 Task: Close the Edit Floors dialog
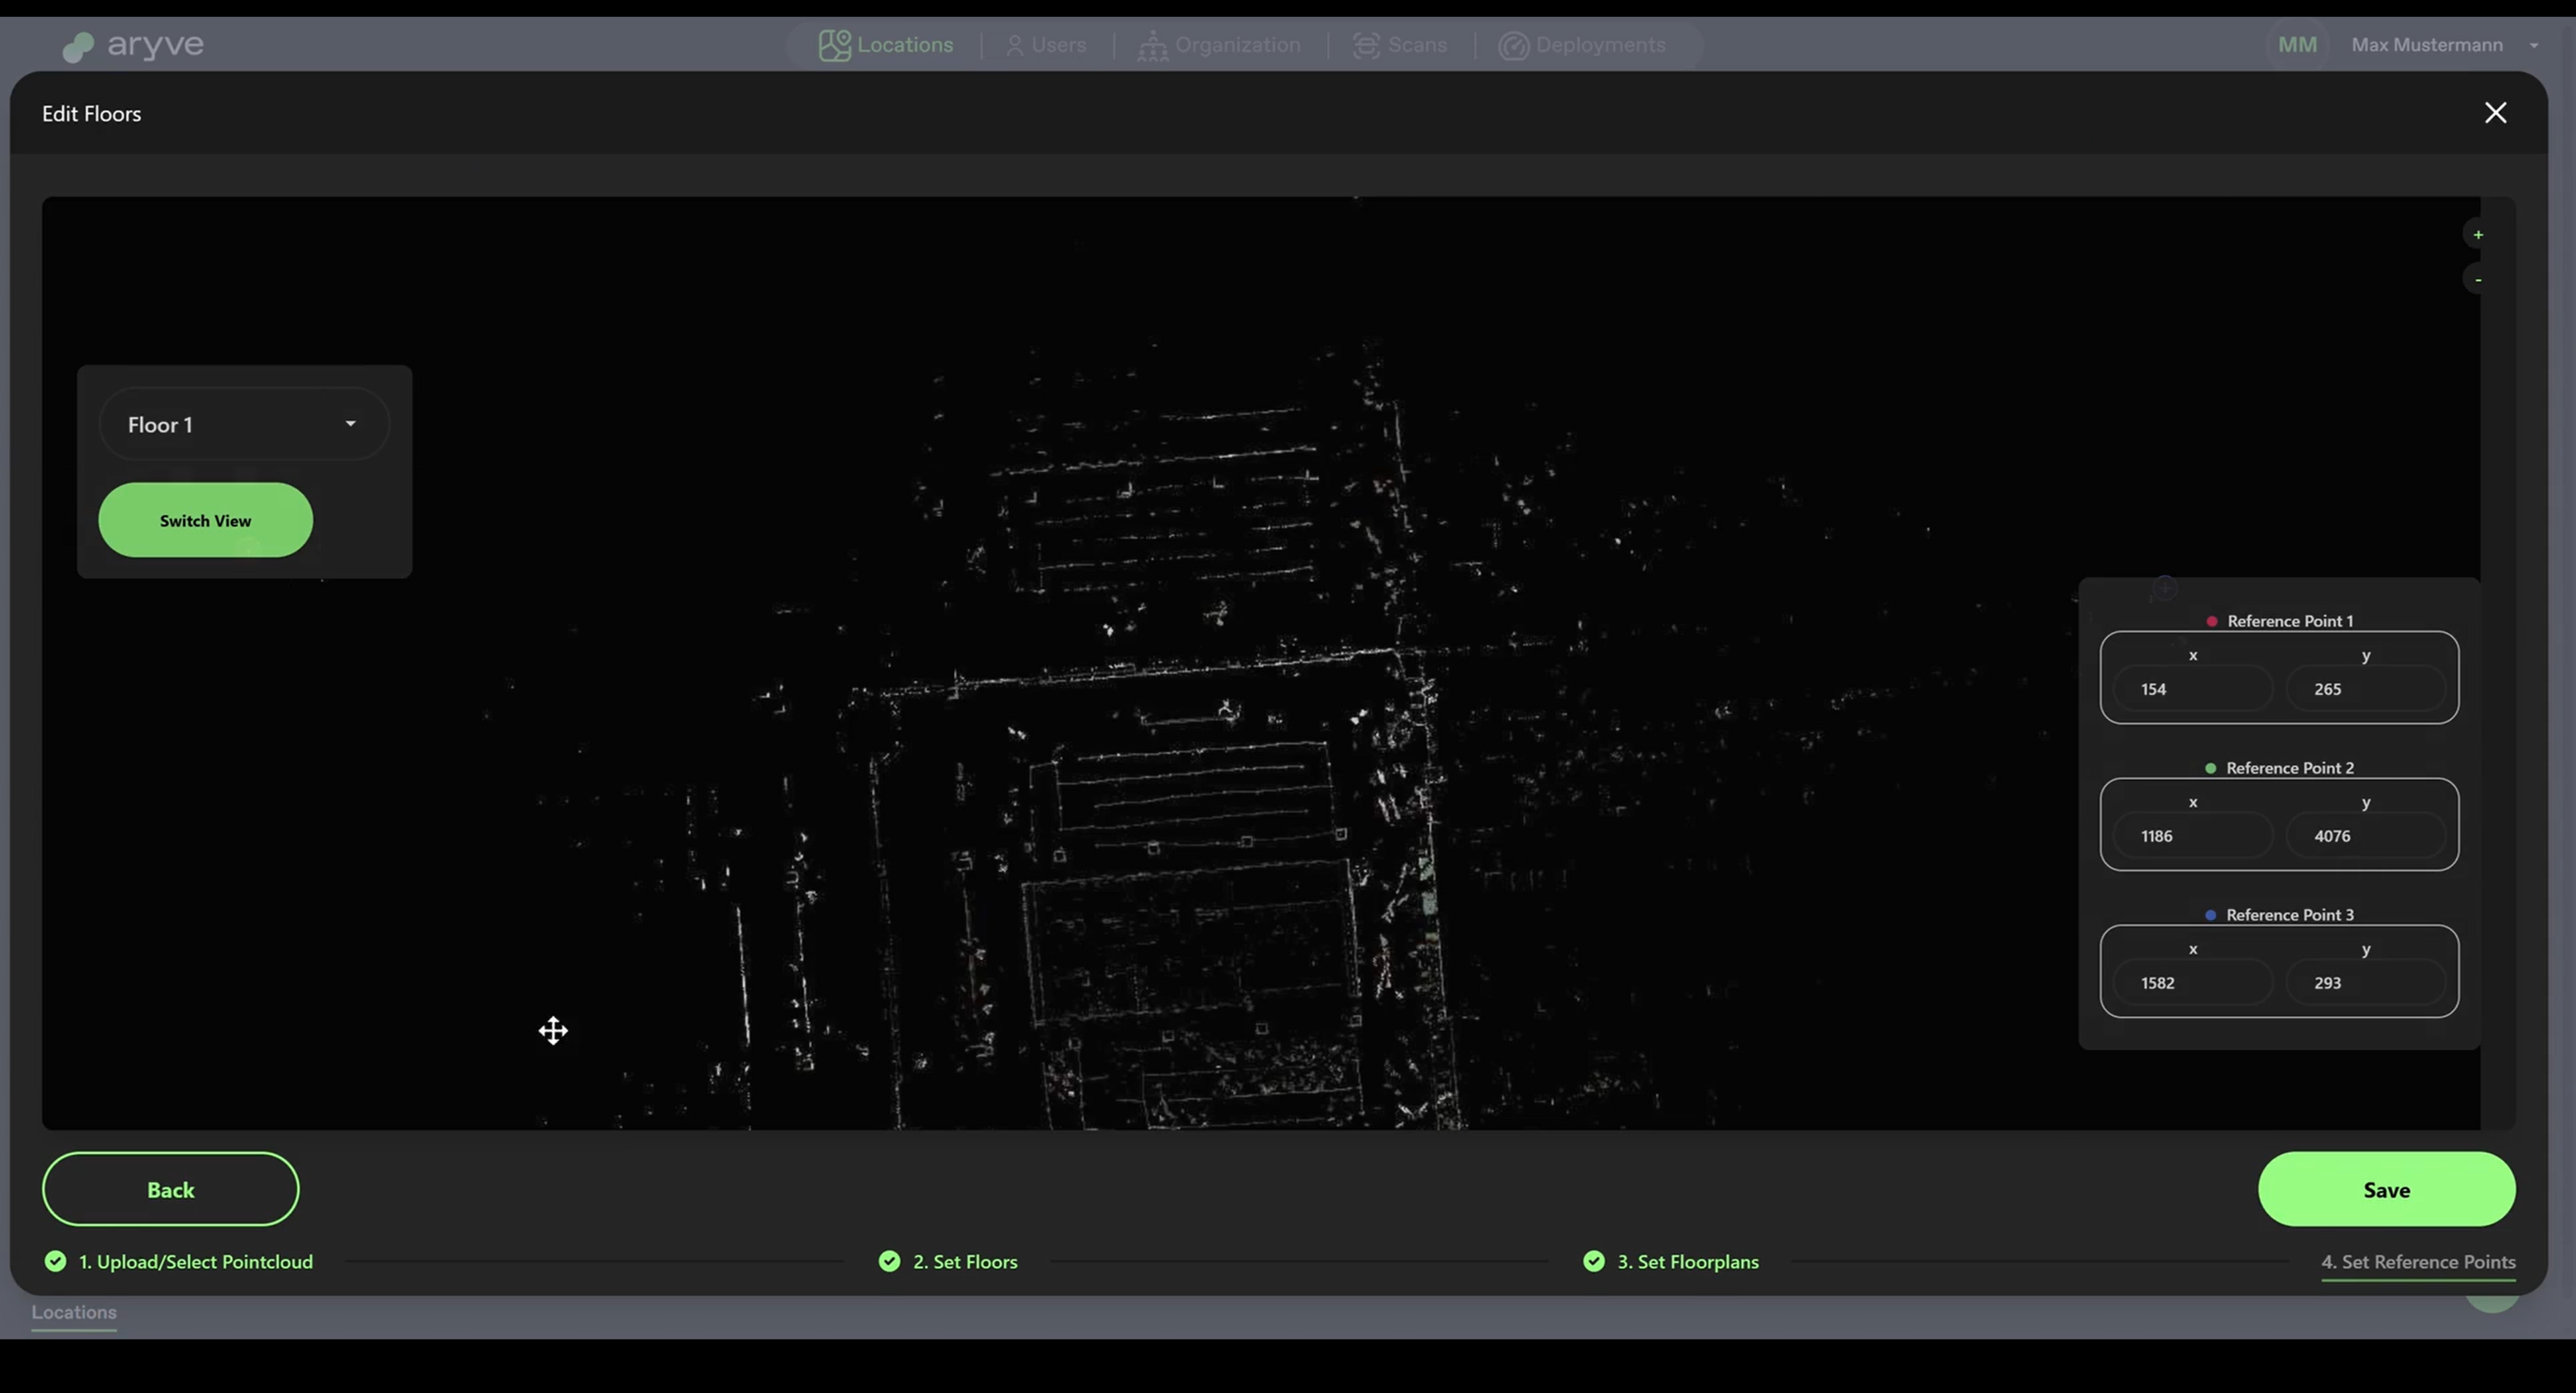tap(2495, 113)
